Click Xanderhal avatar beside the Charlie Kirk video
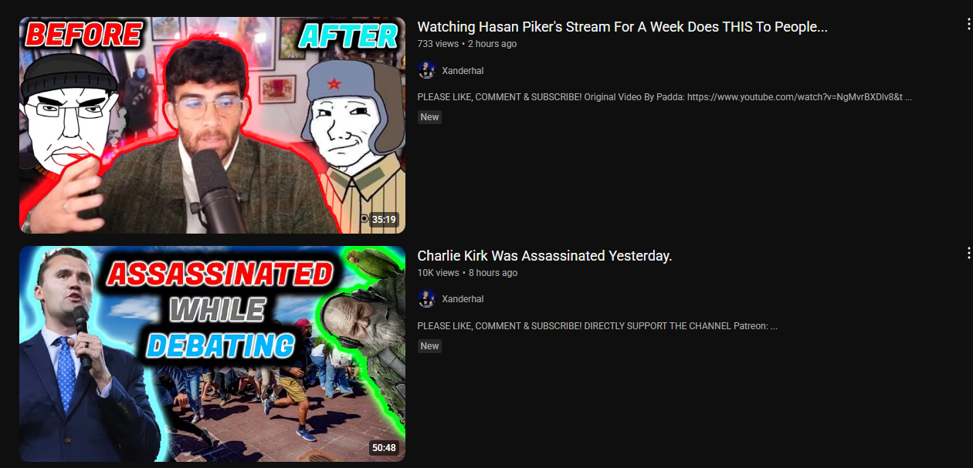The height and width of the screenshot is (468, 973). 426,298
